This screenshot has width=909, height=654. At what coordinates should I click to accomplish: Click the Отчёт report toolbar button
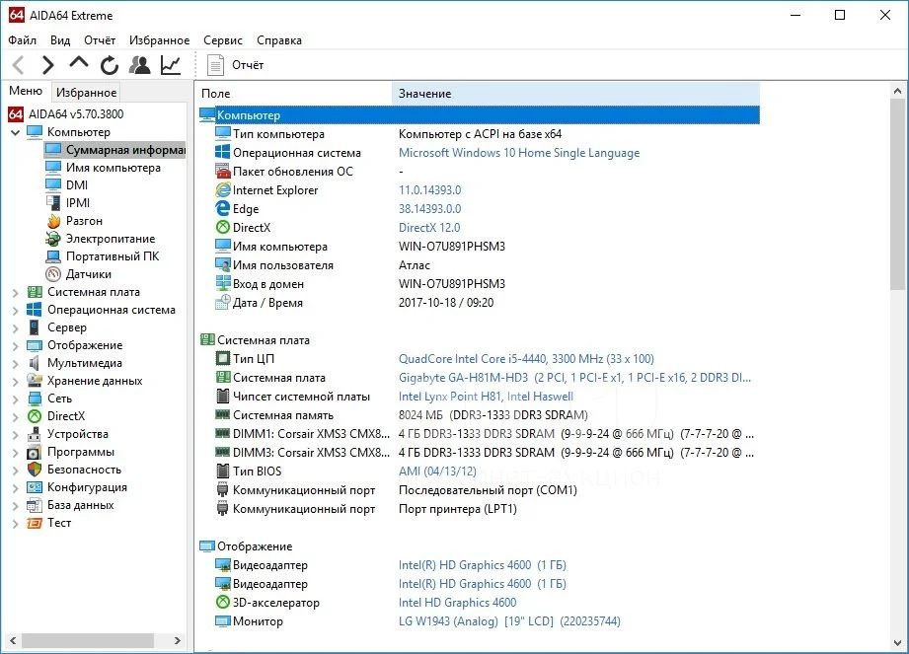click(x=235, y=65)
